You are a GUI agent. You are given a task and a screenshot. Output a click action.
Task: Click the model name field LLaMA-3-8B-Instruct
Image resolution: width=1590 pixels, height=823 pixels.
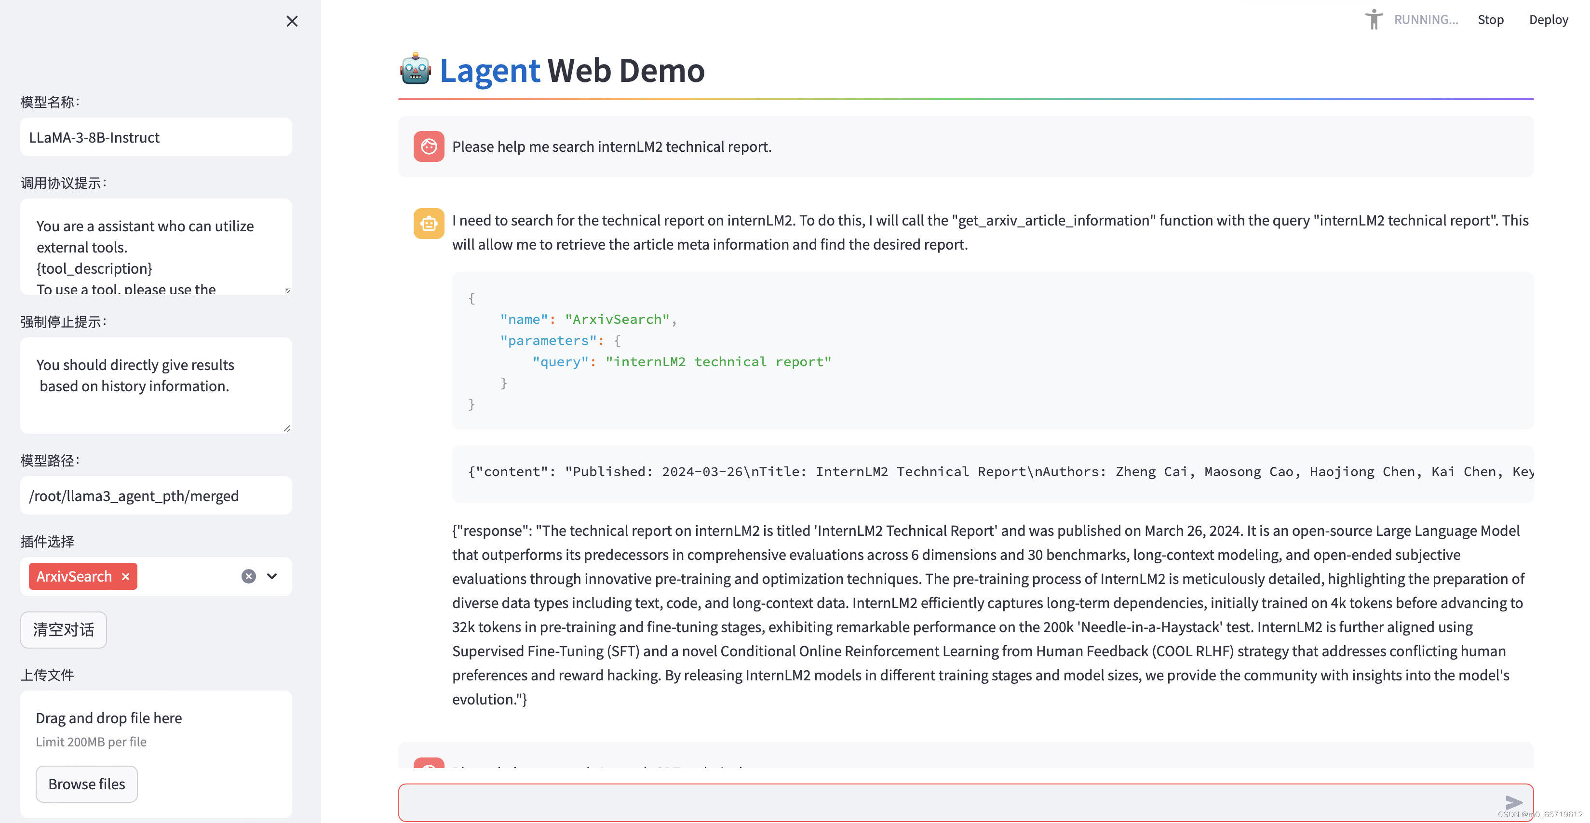coord(156,137)
